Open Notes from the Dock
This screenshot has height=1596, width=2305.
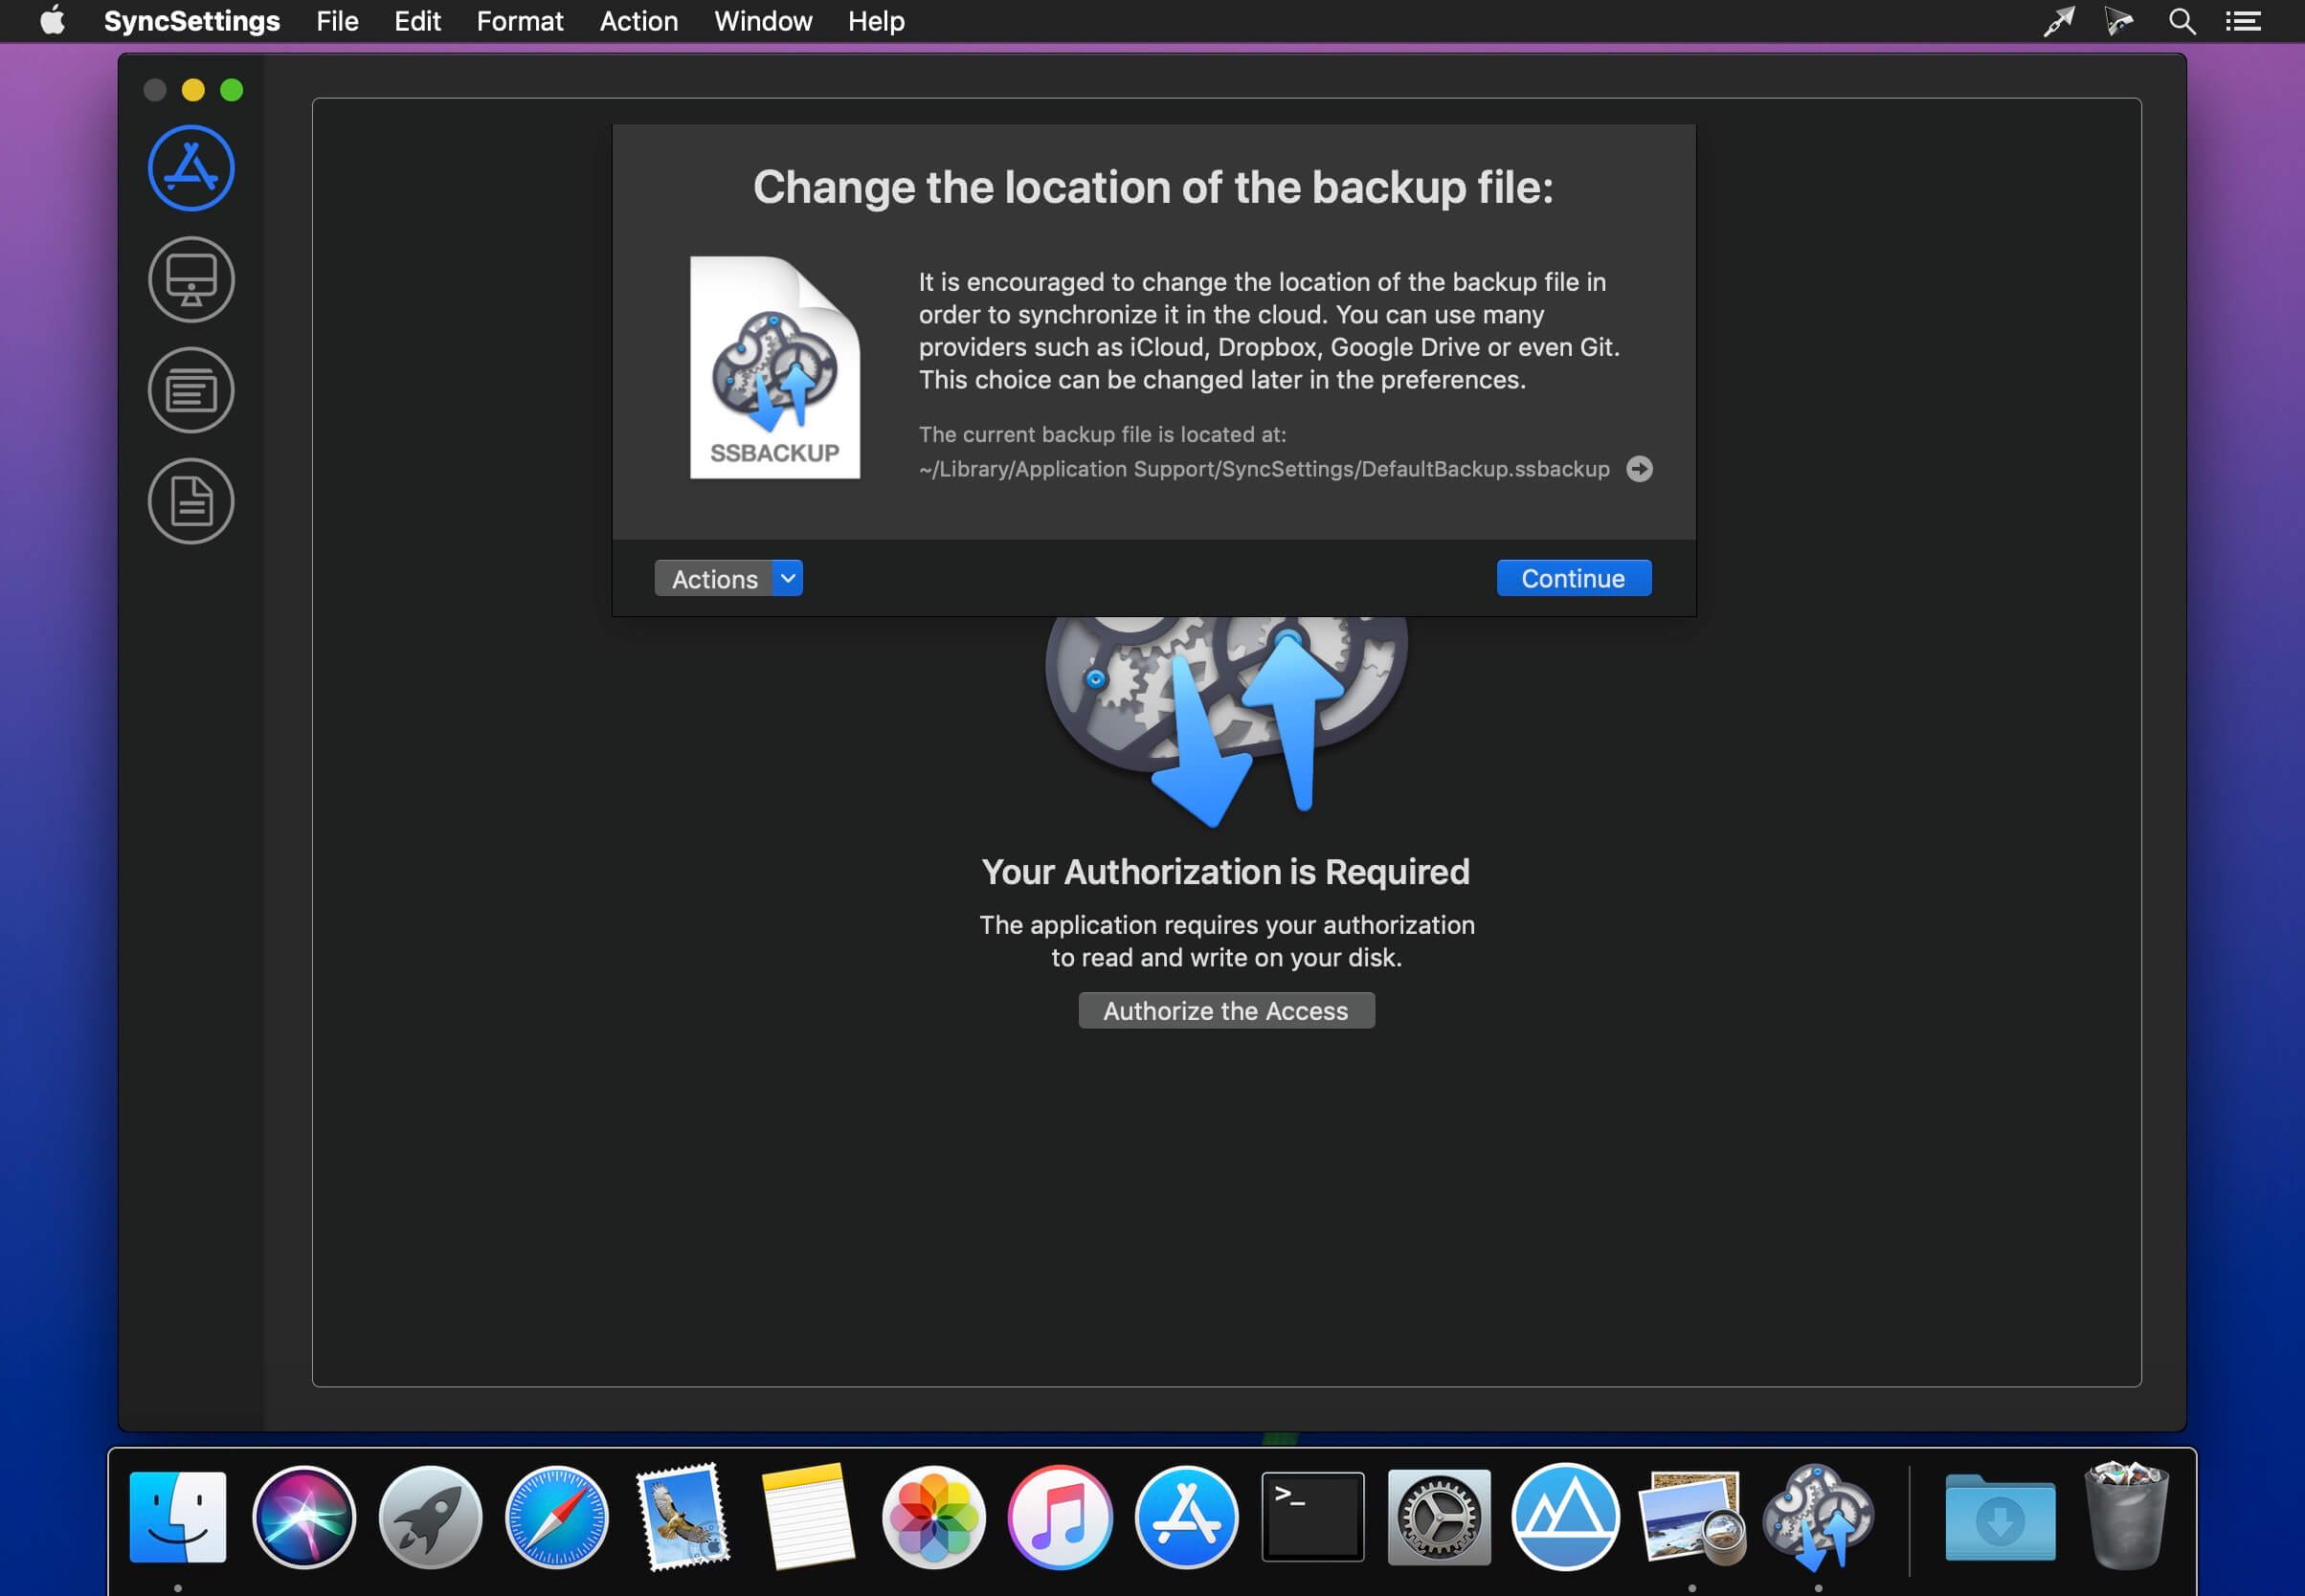[807, 1515]
